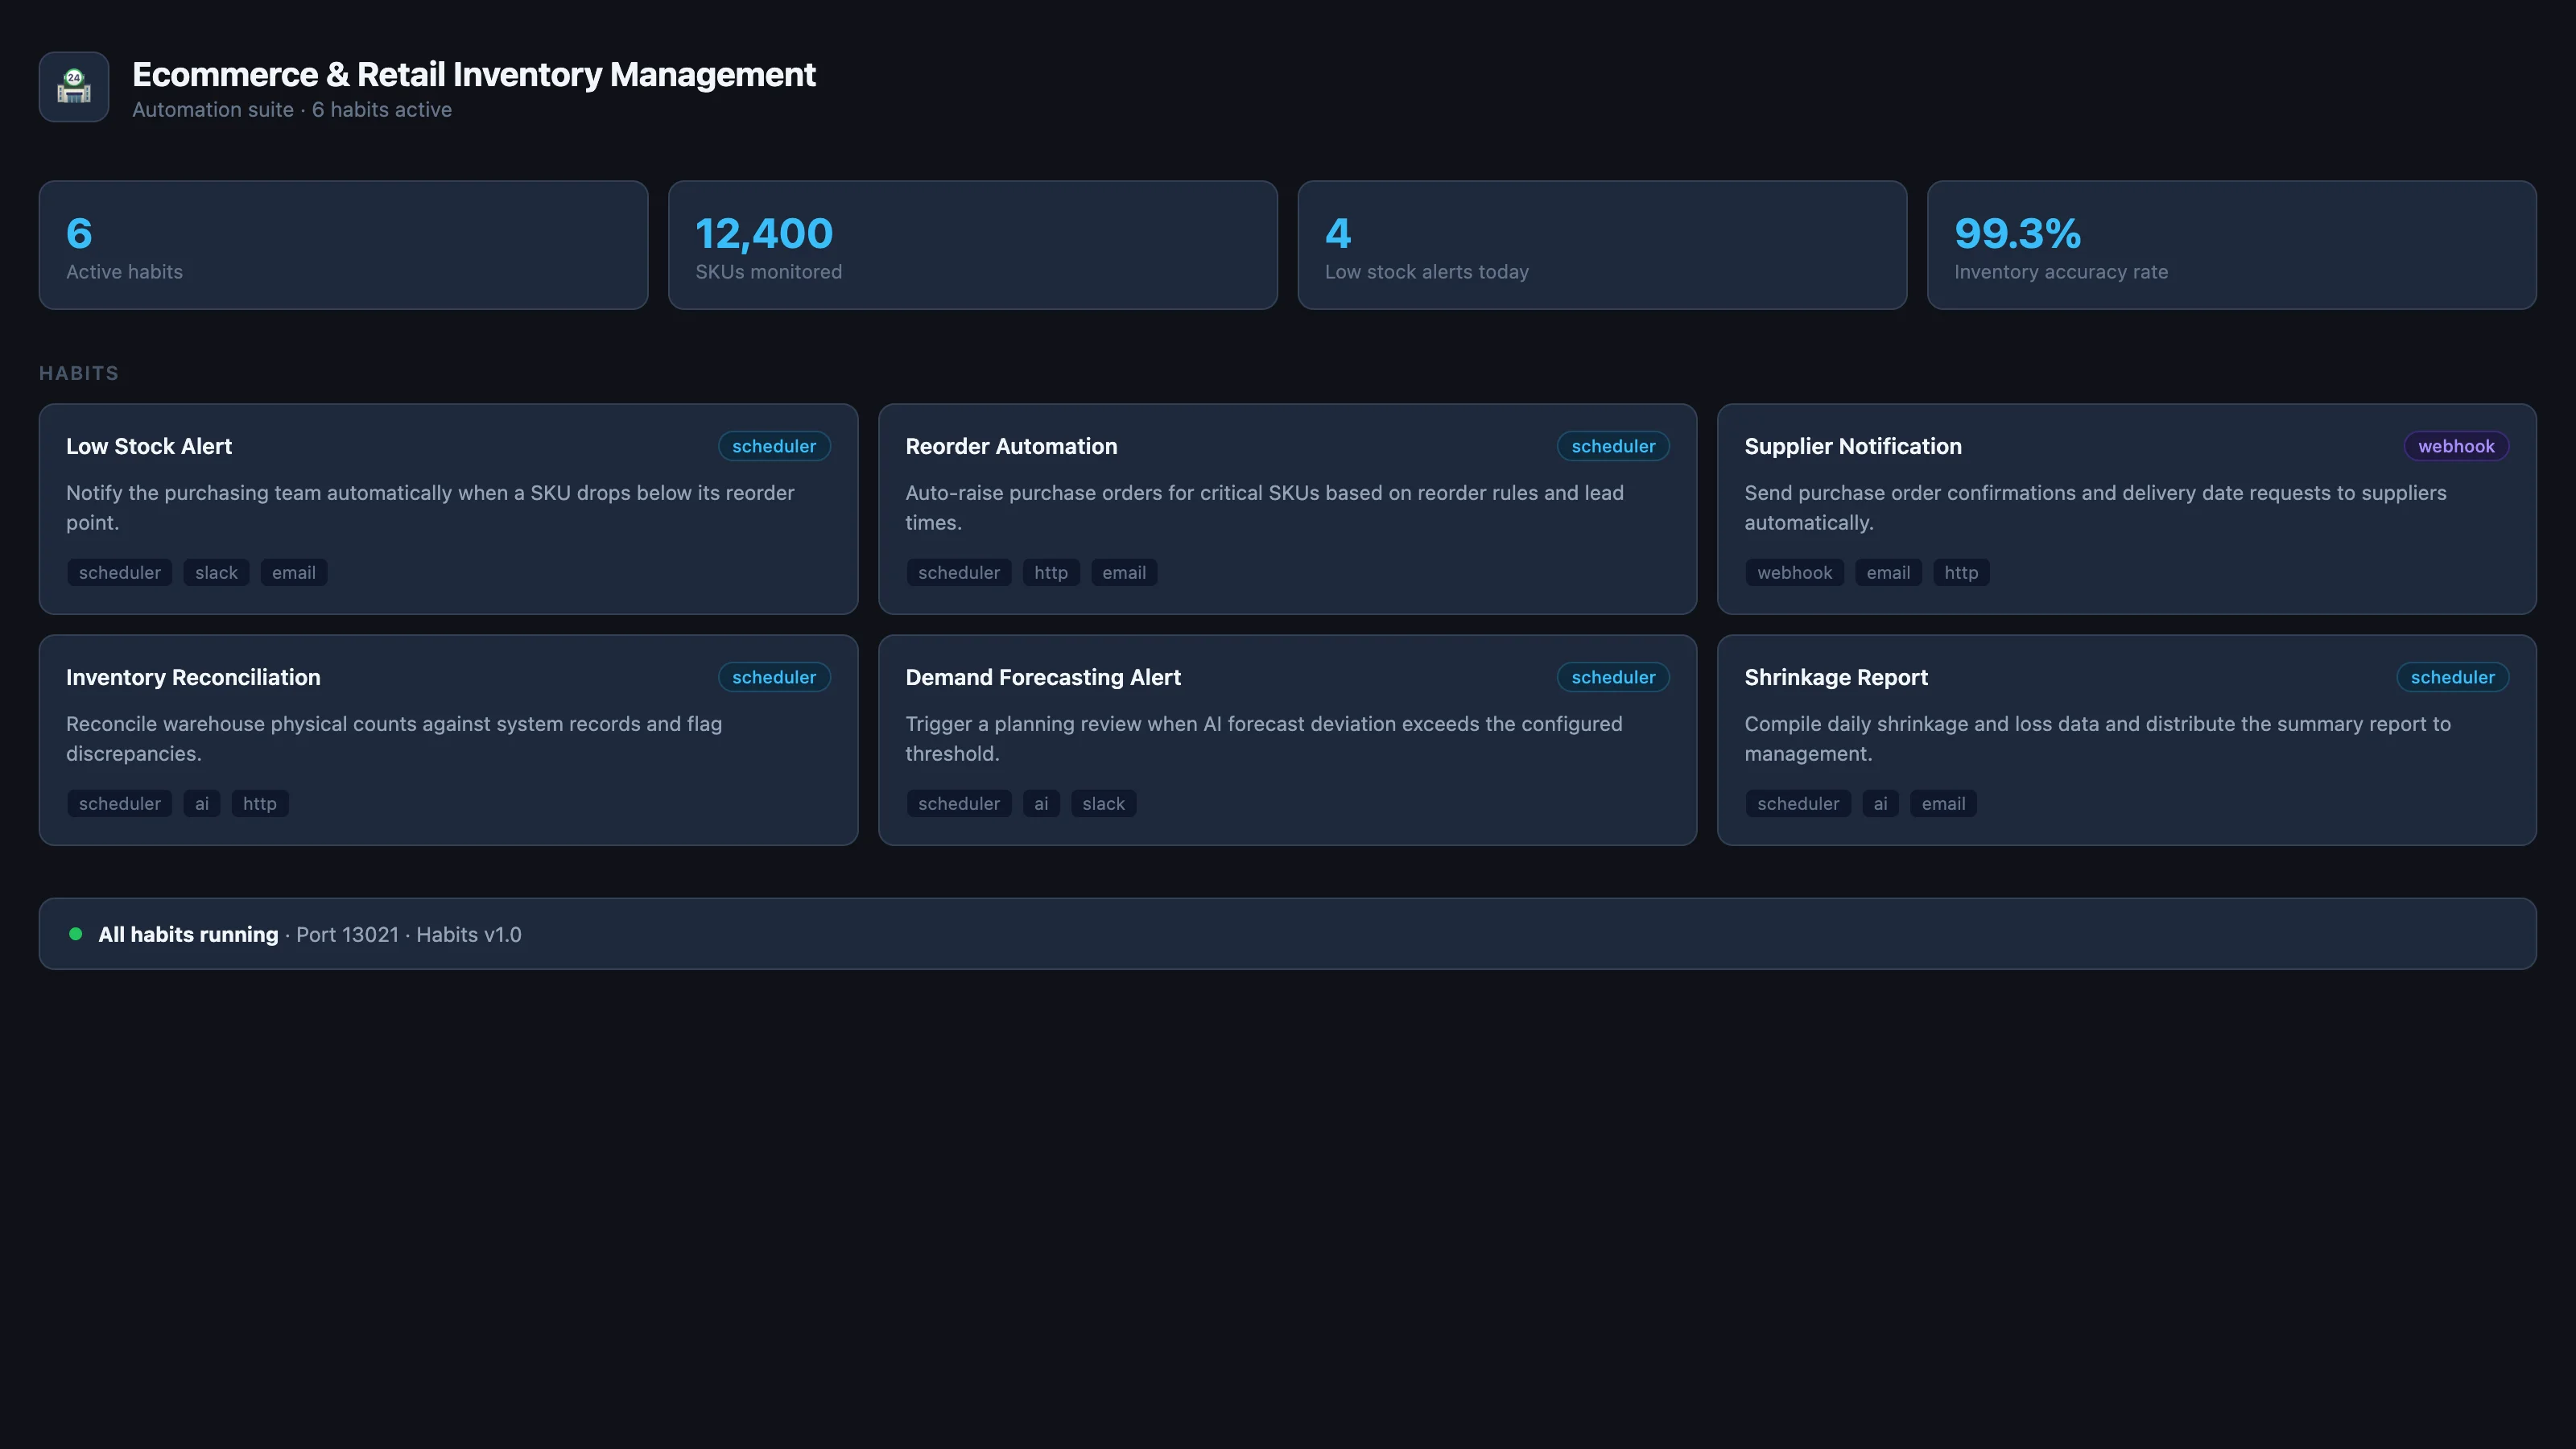This screenshot has height=1449, width=2576.
Task: Click 'Automation suite · 6 habits active' subtitle
Action: (x=292, y=110)
